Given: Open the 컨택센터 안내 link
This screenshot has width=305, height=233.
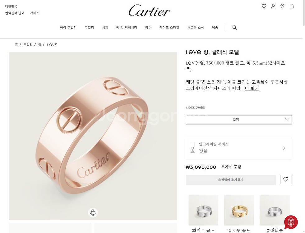Looking at the screenshot, I should (15, 13).
